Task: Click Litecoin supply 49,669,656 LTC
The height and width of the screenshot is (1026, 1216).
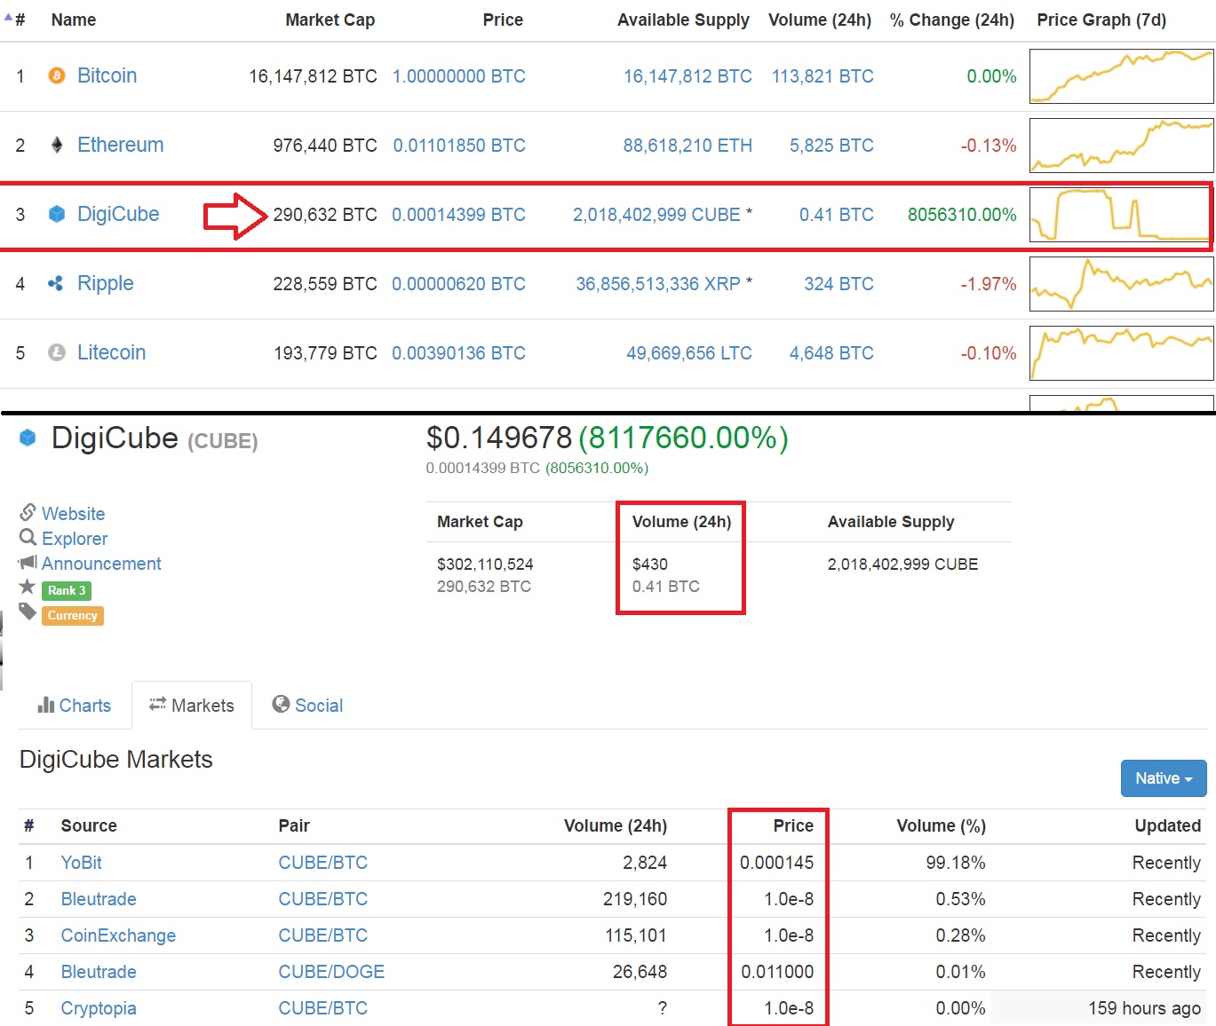Action: pos(689,353)
